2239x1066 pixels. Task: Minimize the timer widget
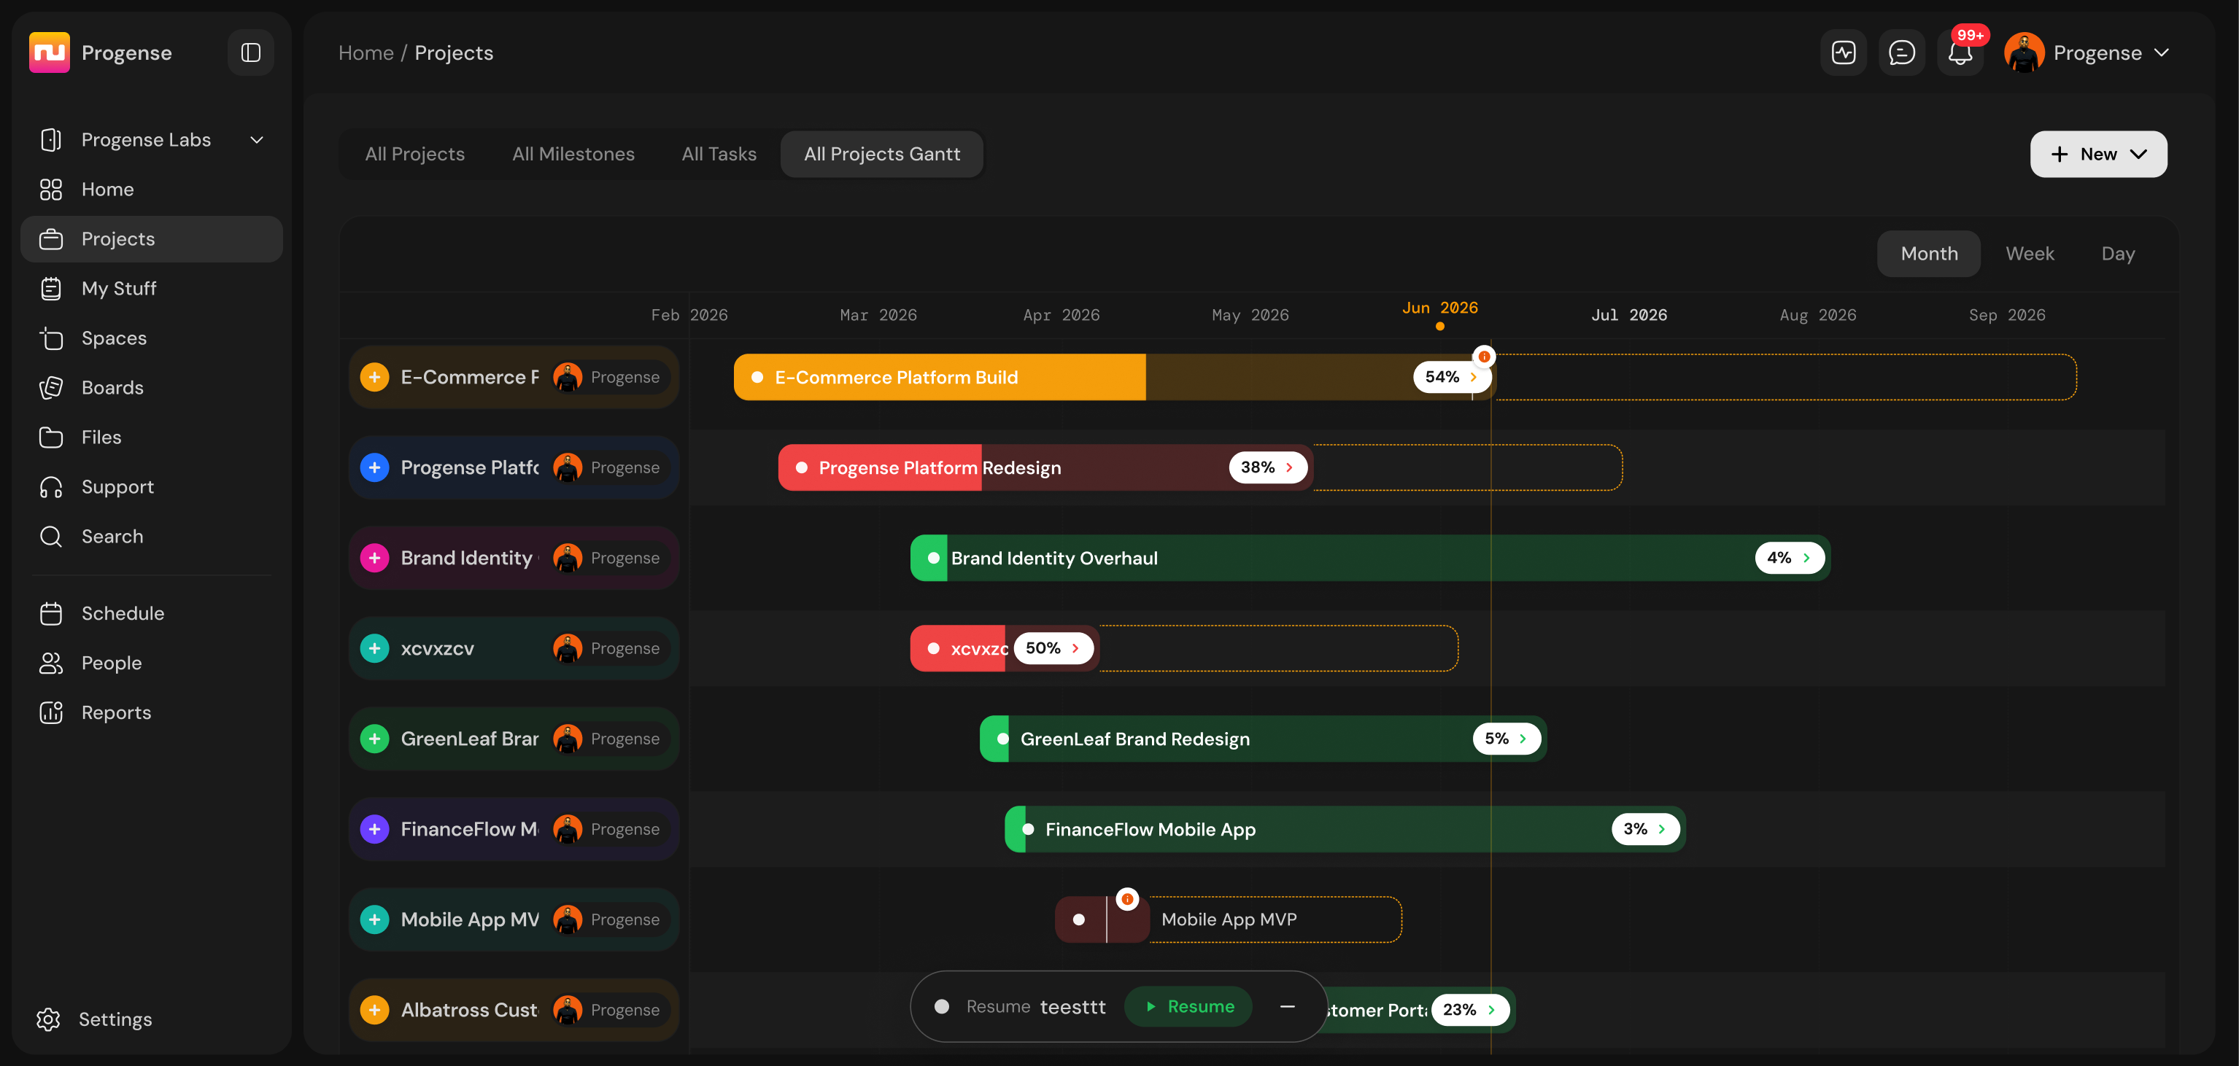(x=1287, y=1006)
